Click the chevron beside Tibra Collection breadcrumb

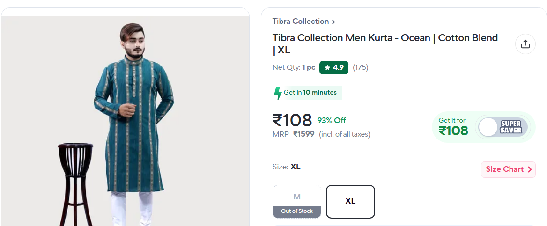(x=333, y=22)
